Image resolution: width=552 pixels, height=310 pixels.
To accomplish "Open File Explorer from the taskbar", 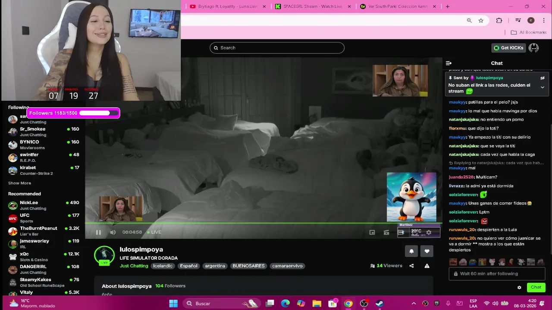I will pyautogui.click(x=317, y=304).
